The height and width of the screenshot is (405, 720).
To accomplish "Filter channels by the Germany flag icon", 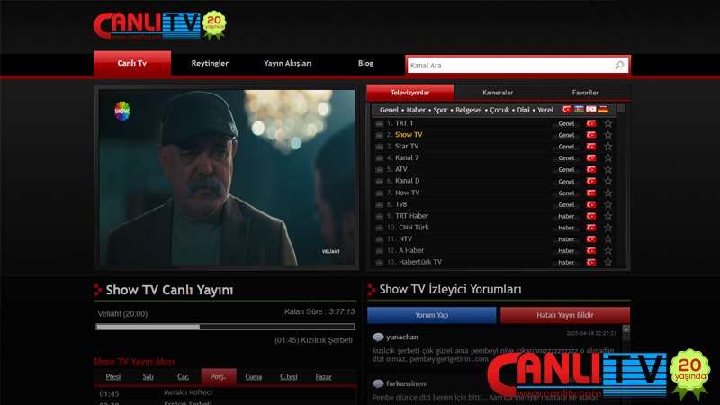I will [603, 109].
